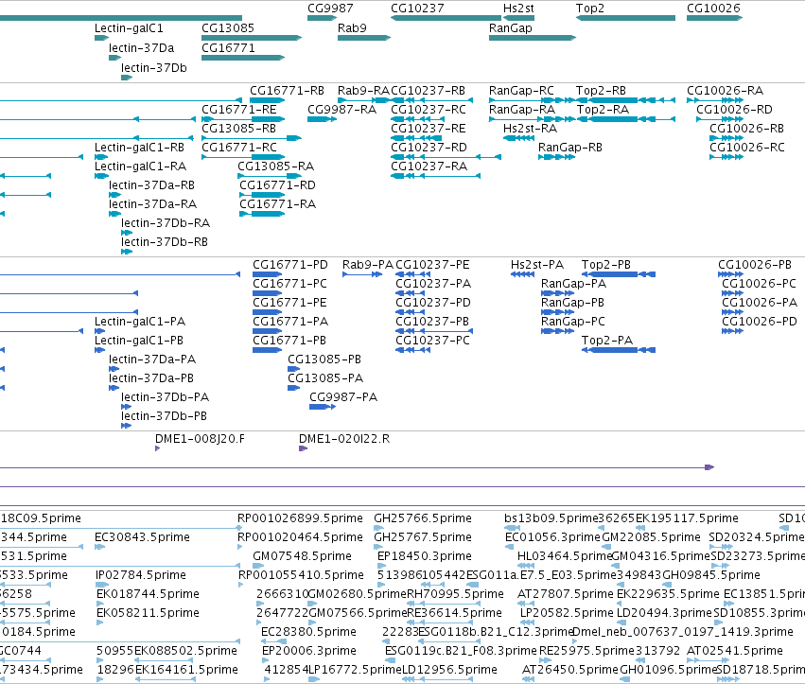Click EST GH25766.5prime
Image resolution: width=805 pixels, height=684 pixels.
423,518
